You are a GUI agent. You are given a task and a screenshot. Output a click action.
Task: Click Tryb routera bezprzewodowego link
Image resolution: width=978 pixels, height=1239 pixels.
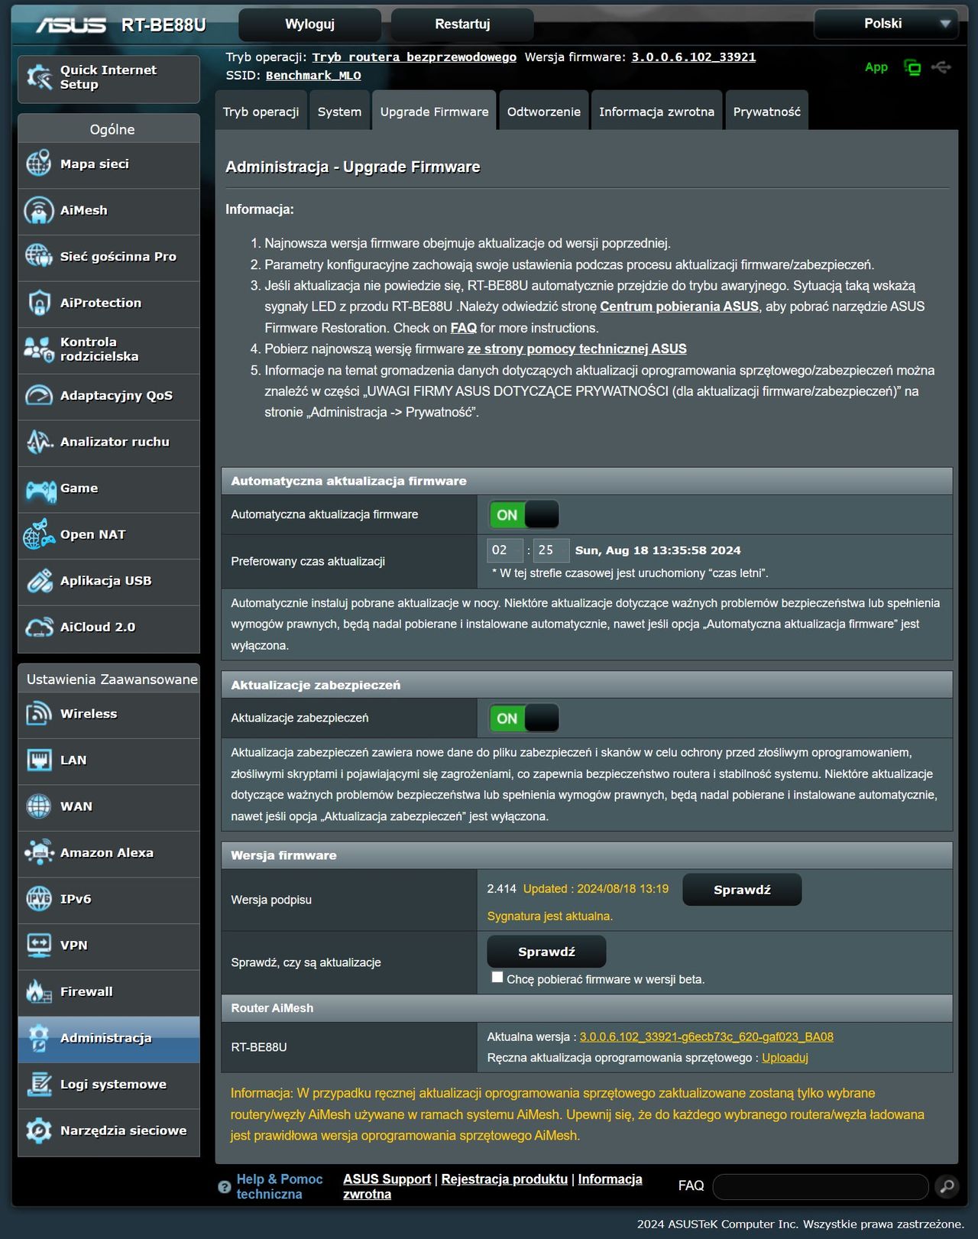414,57
